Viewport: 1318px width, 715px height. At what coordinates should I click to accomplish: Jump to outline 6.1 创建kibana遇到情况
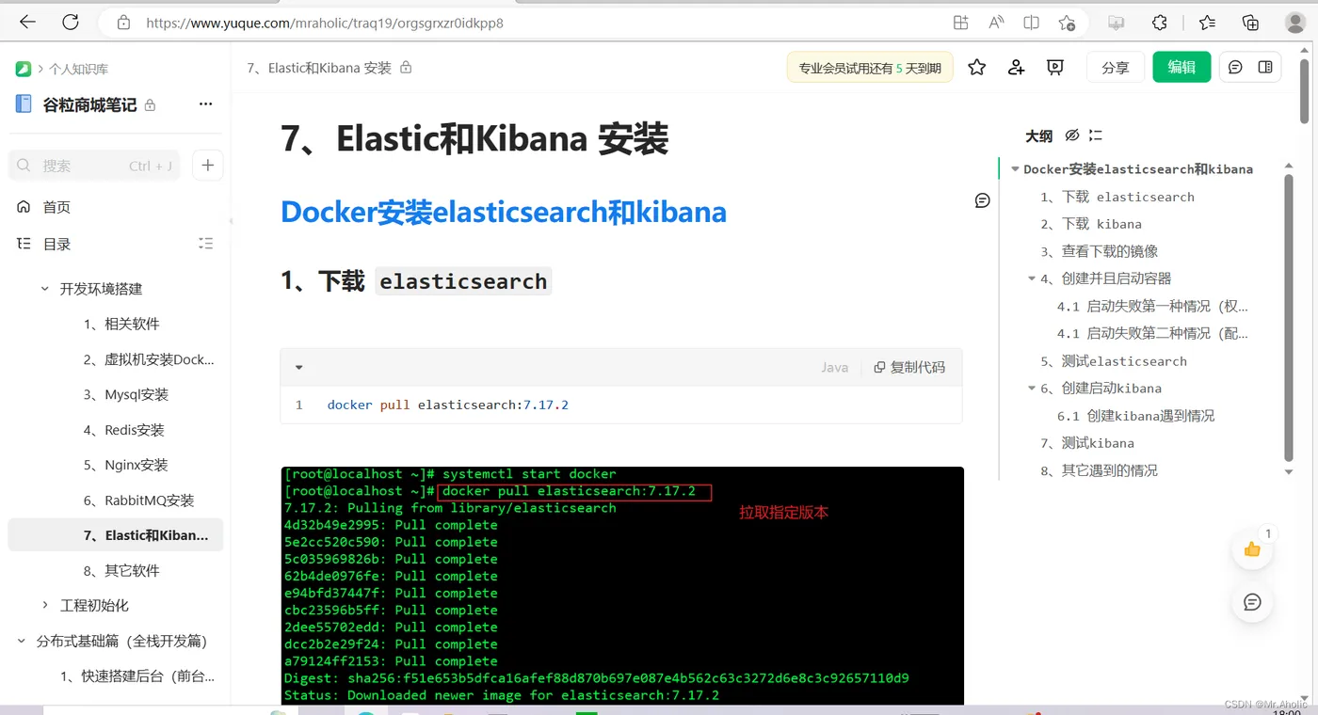point(1135,416)
